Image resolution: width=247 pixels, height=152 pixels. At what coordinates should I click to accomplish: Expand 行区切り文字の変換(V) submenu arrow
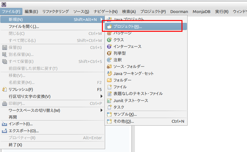[102, 96]
